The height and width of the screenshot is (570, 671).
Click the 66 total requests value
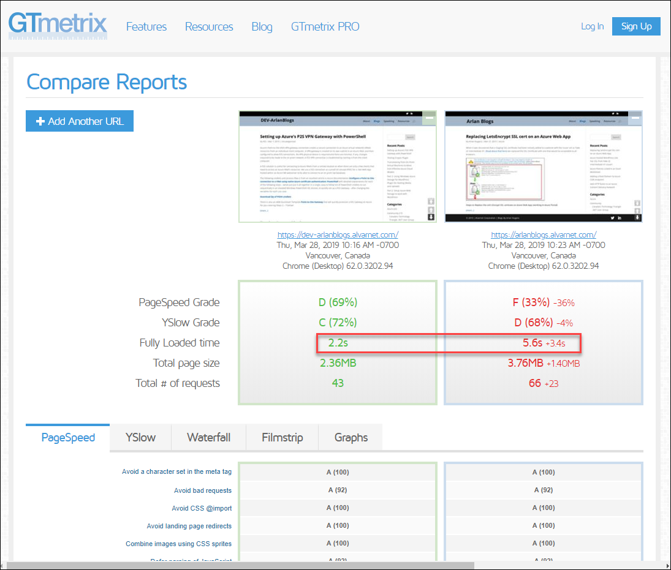tap(535, 383)
